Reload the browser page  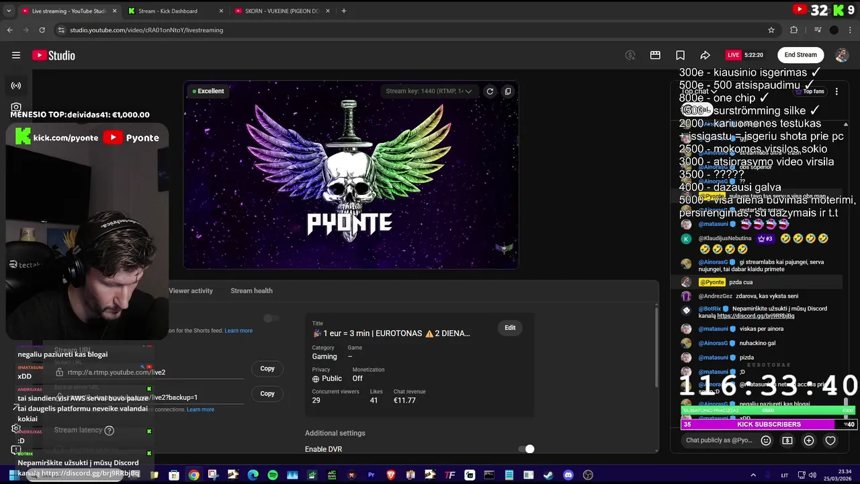(42, 30)
